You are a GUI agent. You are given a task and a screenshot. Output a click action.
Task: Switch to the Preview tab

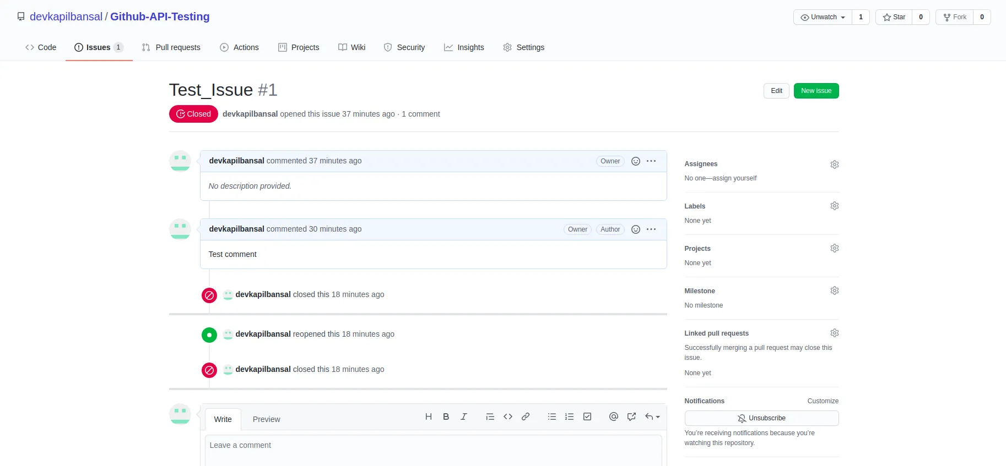[x=266, y=419]
